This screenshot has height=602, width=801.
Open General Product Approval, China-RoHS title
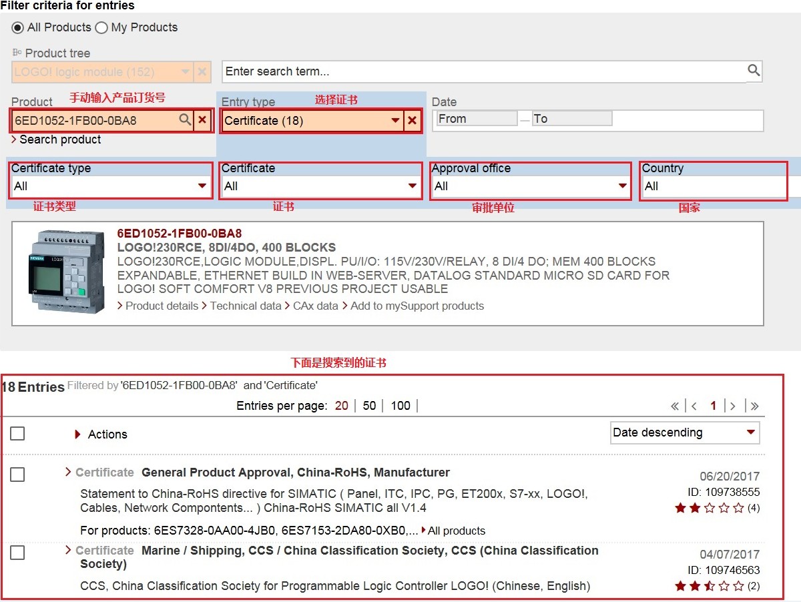(x=296, y=473)
